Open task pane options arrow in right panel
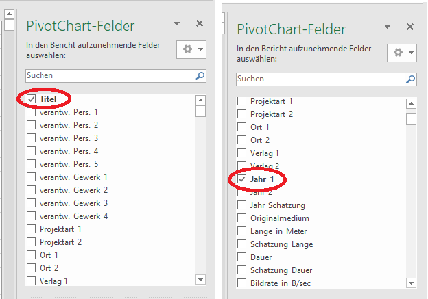This screenshot has height=299, width=428. click(x=387, y=27)
